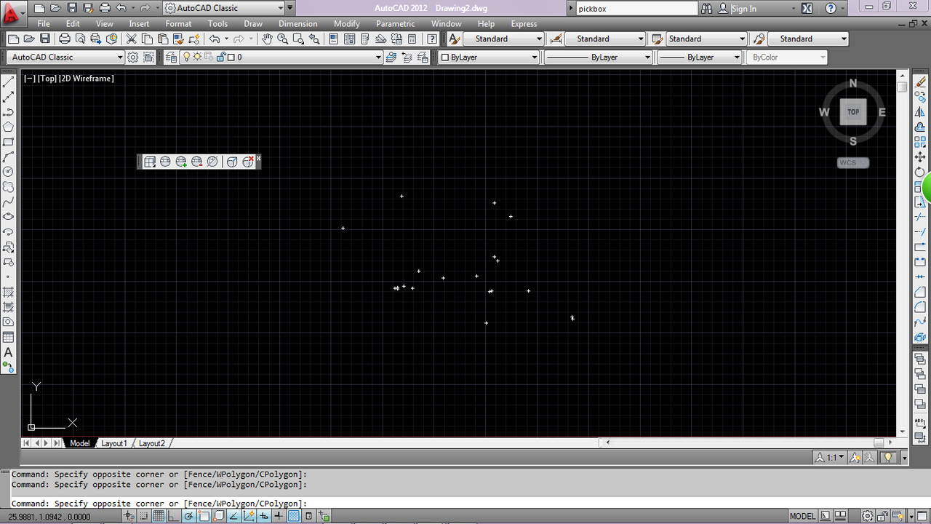This screenshot has width=931, height=524.
Task: Toggle Transparency in status bar
Action: [294, 517]
